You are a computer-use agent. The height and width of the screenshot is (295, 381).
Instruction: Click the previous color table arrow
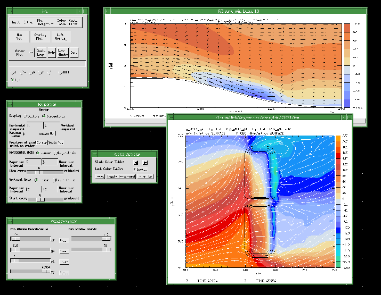click(x=135, y=162)
